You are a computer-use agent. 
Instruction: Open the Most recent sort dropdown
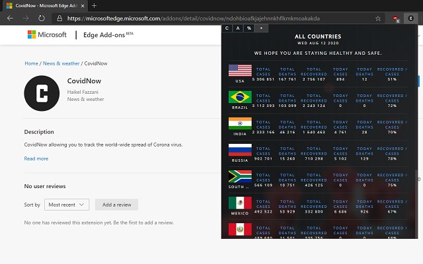67,205
